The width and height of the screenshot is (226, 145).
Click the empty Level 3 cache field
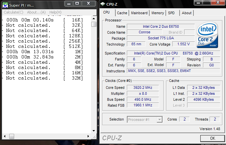(204, 105)
